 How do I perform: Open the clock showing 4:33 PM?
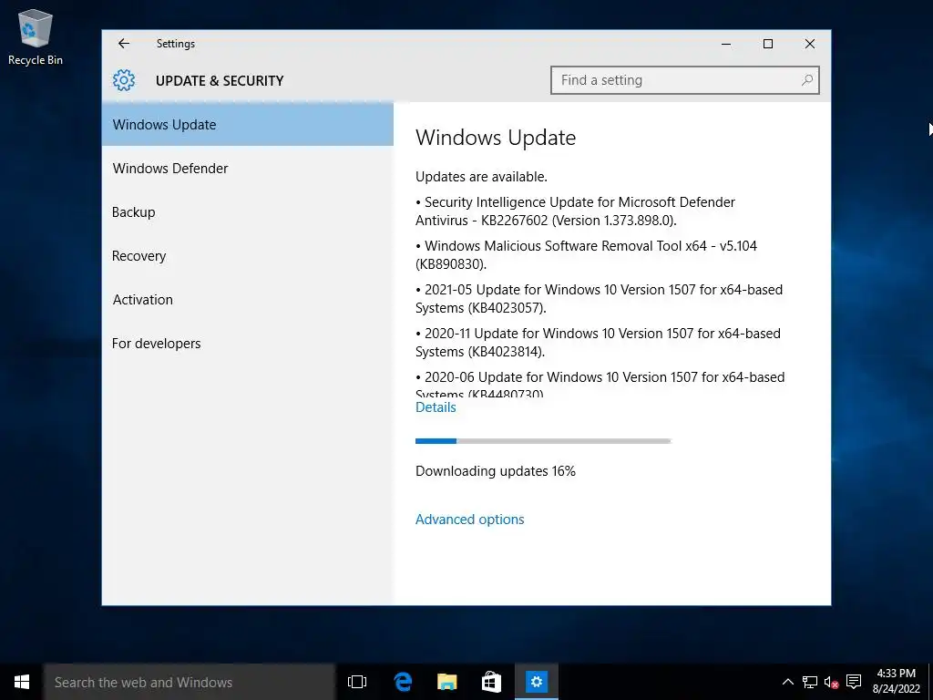(x=897, y=682)
